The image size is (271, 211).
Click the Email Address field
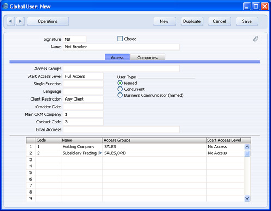[121, 129]
